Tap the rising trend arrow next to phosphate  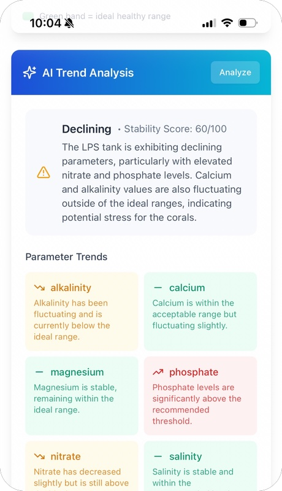tap(158, 372)
